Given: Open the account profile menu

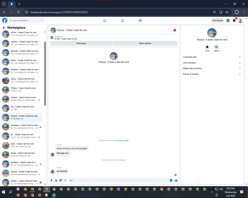Looking at the screenshot, I should coord(241,20).
